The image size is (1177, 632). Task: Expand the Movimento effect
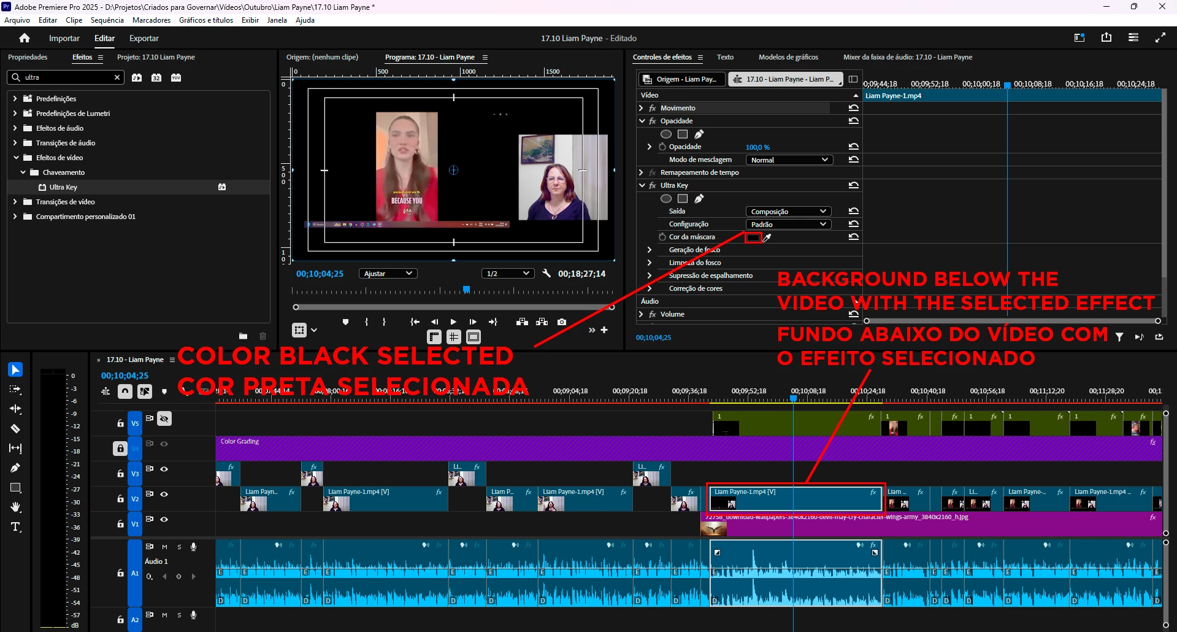pos(642,108)
